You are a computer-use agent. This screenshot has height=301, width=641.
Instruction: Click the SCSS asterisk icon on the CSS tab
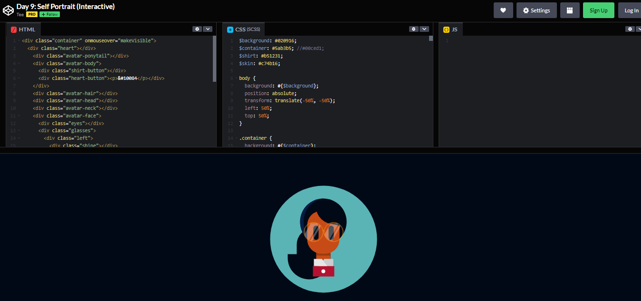click(x=231, y=29)
